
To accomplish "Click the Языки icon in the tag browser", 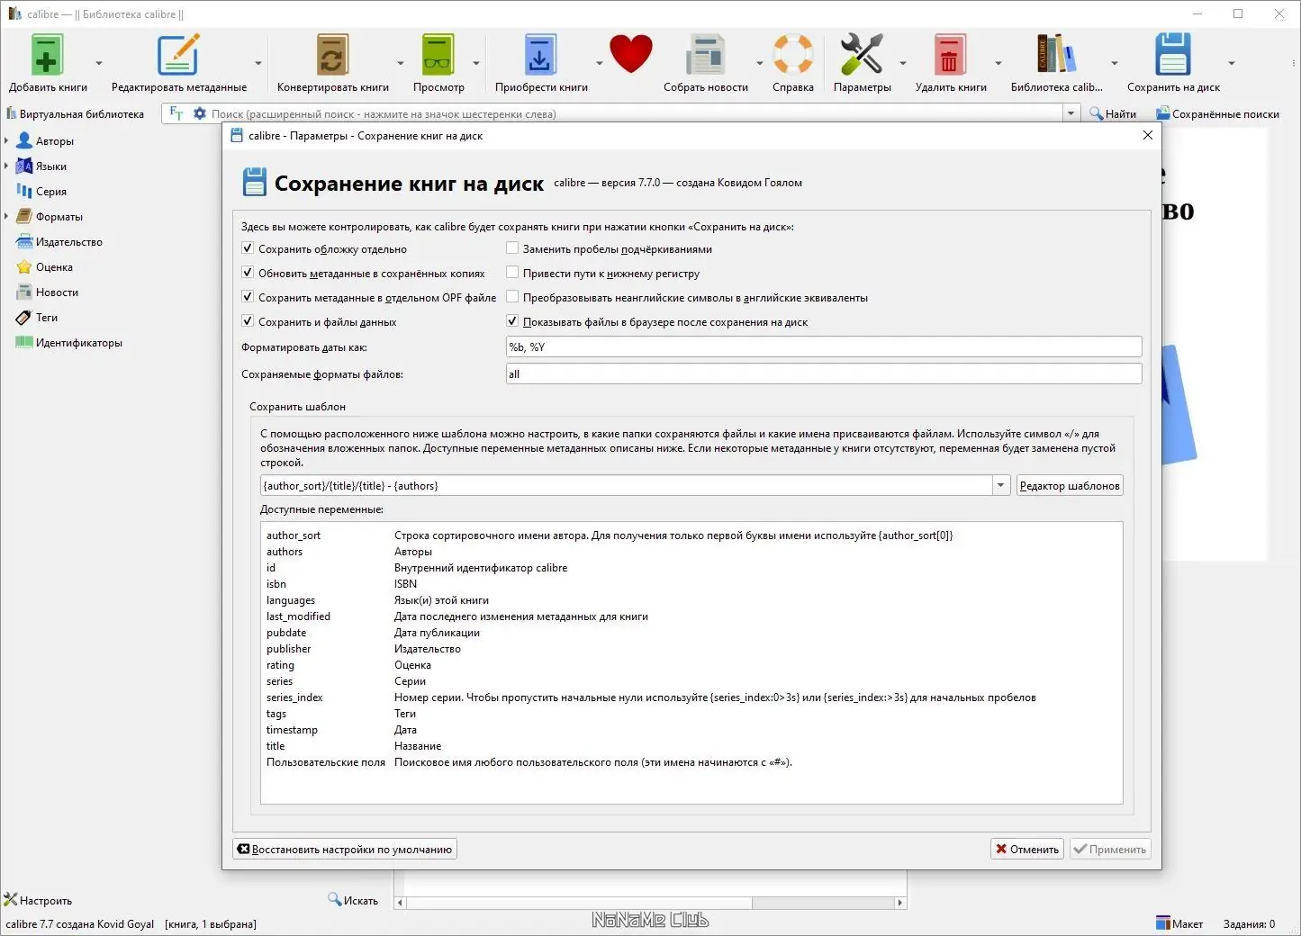I will (x=24, y=166).
